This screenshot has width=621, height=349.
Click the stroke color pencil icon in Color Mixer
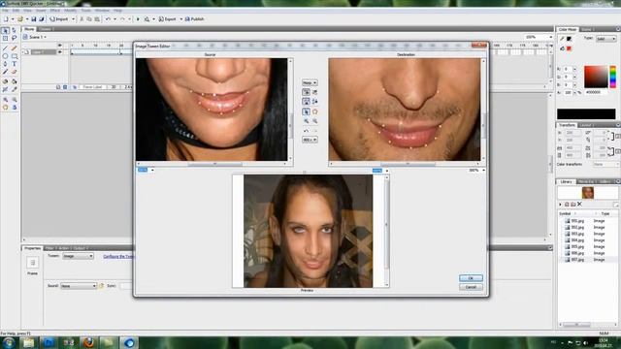[x=562, y=39]
